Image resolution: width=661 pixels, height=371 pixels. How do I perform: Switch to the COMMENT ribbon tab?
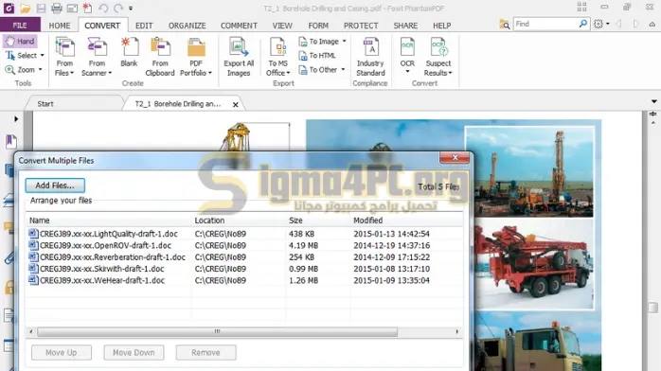pos(239,26)
